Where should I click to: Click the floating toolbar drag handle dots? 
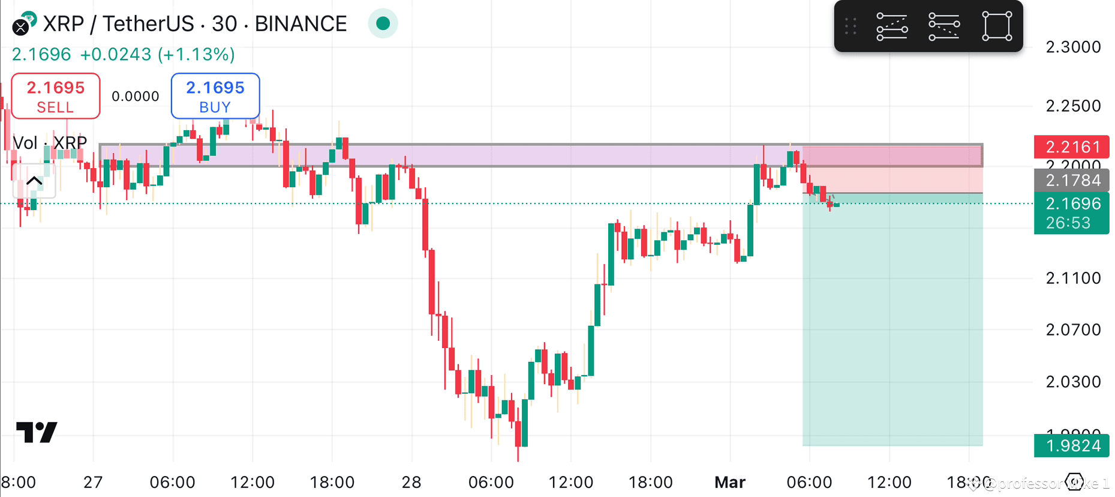(850, 26)
